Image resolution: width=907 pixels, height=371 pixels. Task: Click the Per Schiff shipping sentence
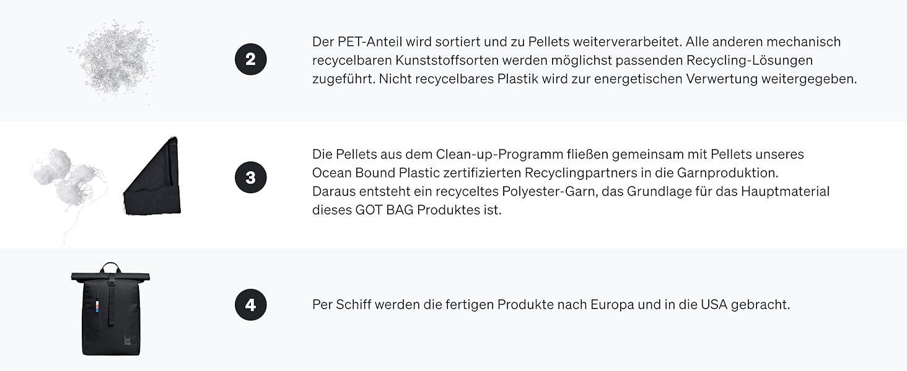click(551, 305)
